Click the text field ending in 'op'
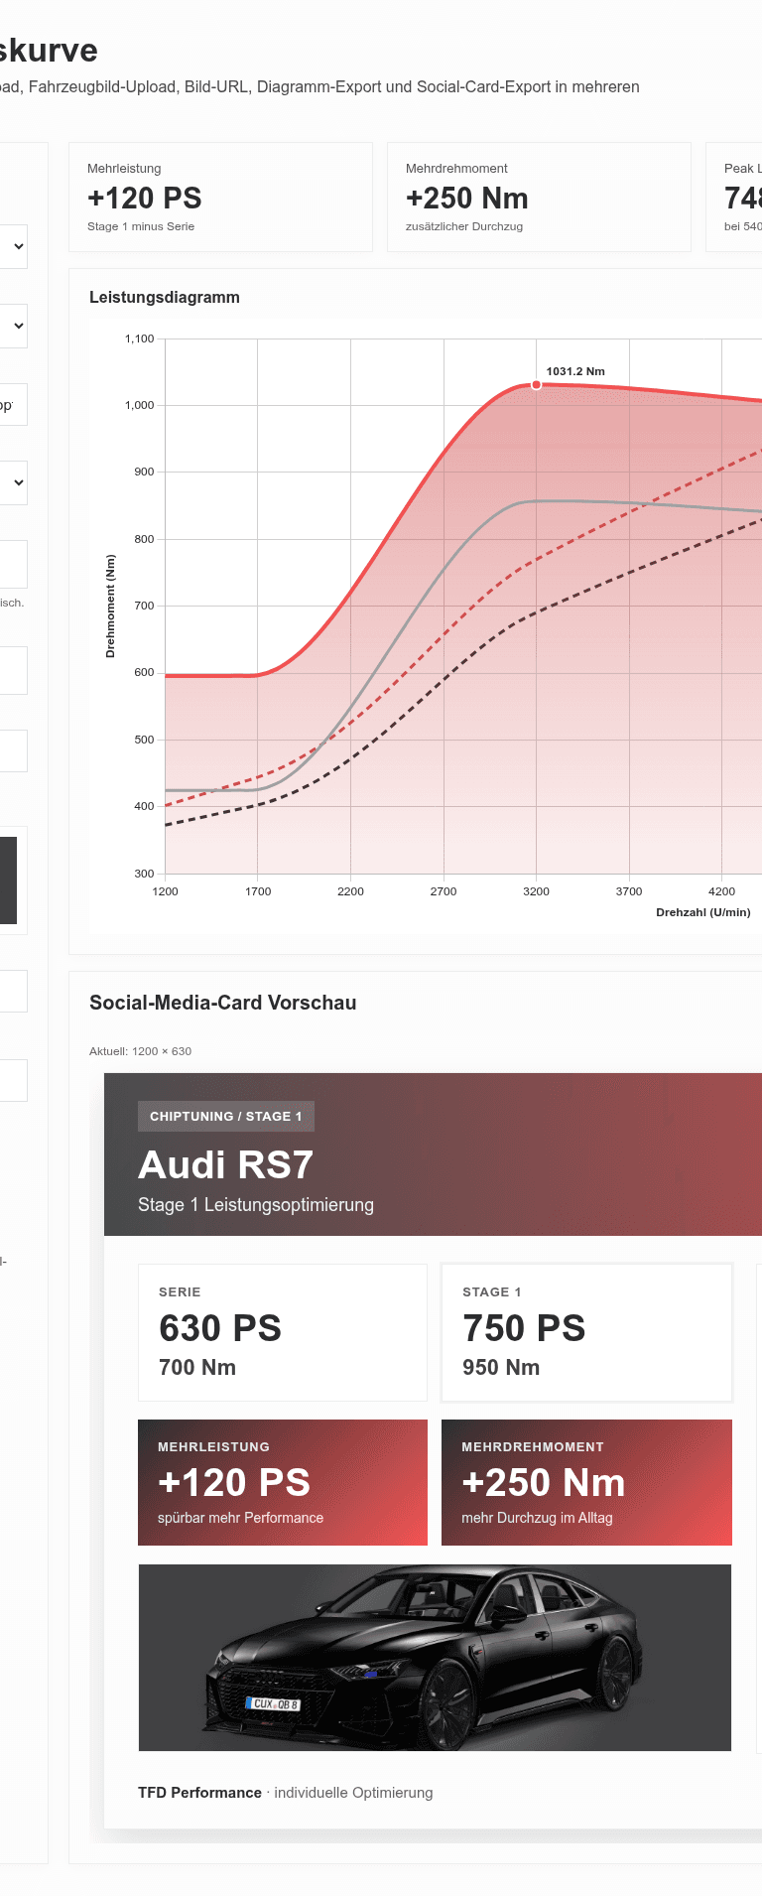Viewport: 762px width, 1896px height. (12, 405)
